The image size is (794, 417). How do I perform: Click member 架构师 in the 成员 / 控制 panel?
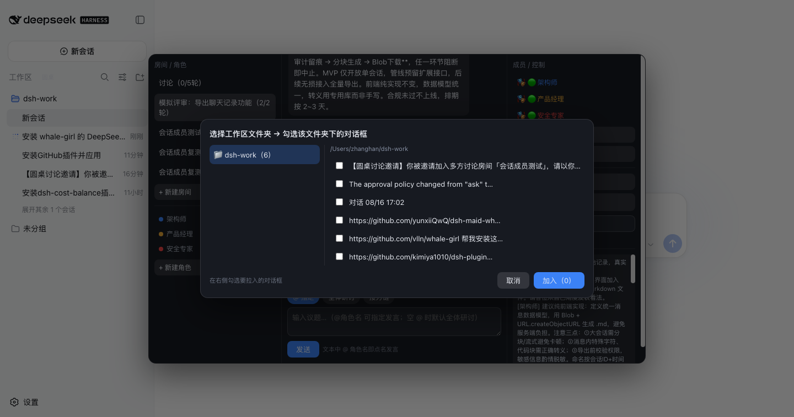pos(547,83)
